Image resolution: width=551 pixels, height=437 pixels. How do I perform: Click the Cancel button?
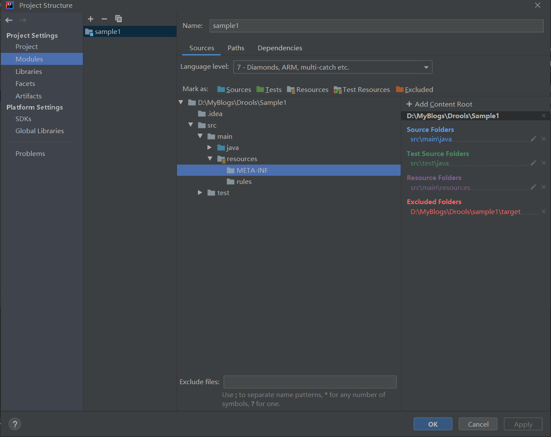coord(478,424)
